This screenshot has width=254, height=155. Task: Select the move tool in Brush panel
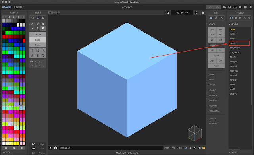tap(32, 50)
